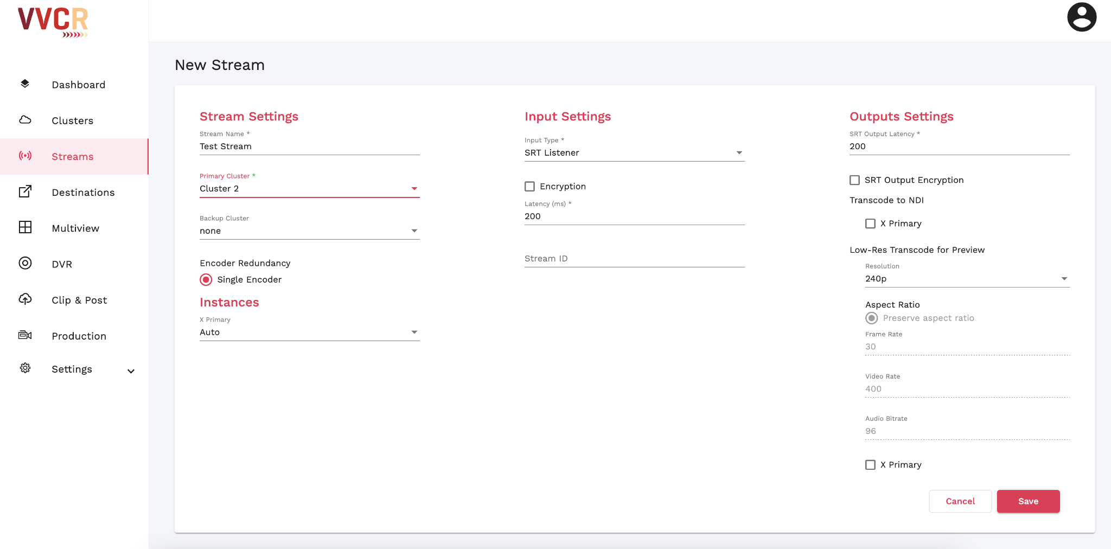Expand the Settings menu chevron
Image resolution: width=1111 pixels, height=549 pixels.
pyautogui.click(x=131, y=371)
